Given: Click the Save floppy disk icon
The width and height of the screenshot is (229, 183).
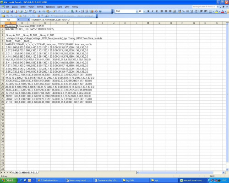Looking at the screenshot, I should tap(12, 11).
